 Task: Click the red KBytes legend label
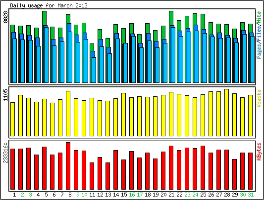click(259, 152)
